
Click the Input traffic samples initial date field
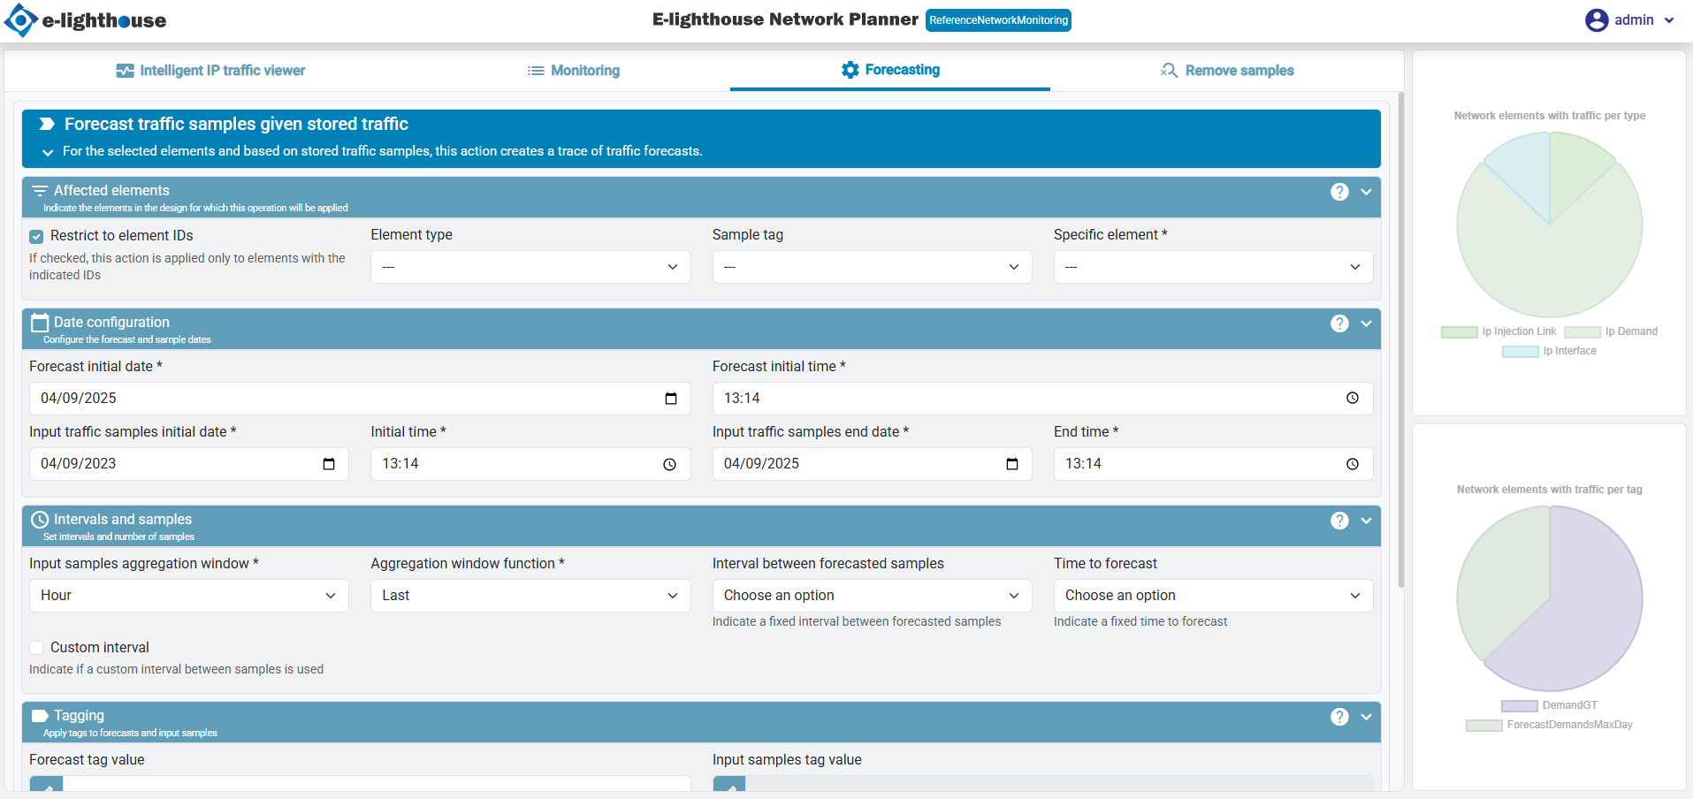(x=177, y=464)
